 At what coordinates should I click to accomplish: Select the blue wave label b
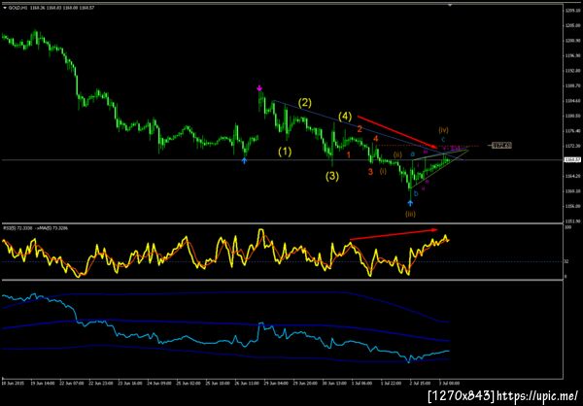416,193
